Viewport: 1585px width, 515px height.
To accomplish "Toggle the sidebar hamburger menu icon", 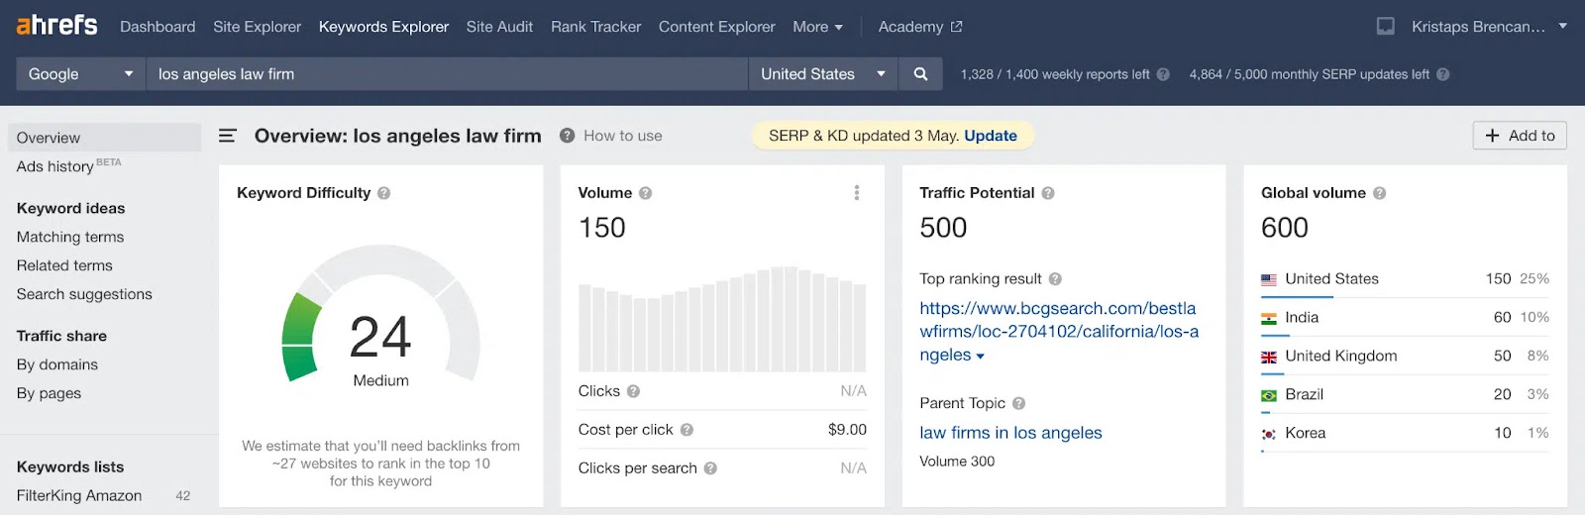I will tap(228, 136).
